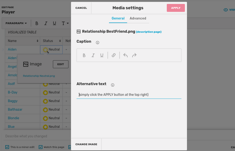The image size is (235, 151).
Task: Click 'Neutral' text in Aiden row
Action: 54,49
